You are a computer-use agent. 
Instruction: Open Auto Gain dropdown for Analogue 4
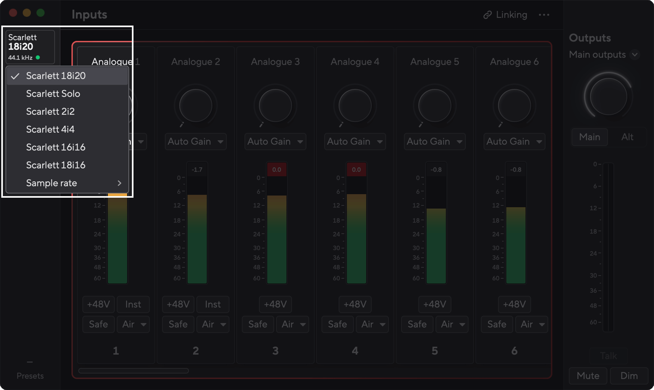click(x=355, y=141)
